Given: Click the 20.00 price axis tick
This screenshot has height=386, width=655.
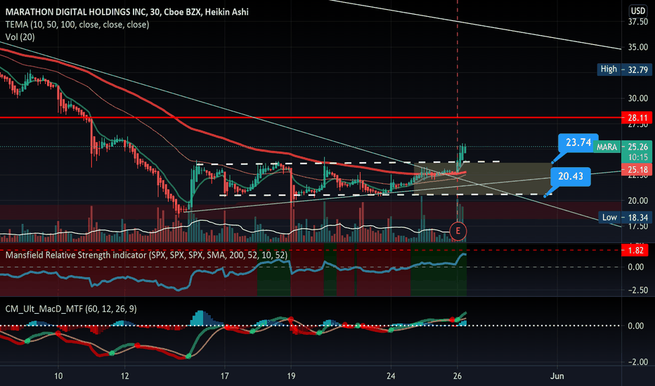Looking at the screenshot, I should tap(638, 201).
